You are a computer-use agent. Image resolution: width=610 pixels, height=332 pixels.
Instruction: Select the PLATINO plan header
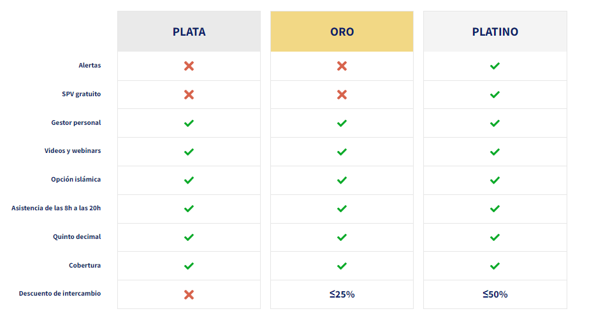495,31
